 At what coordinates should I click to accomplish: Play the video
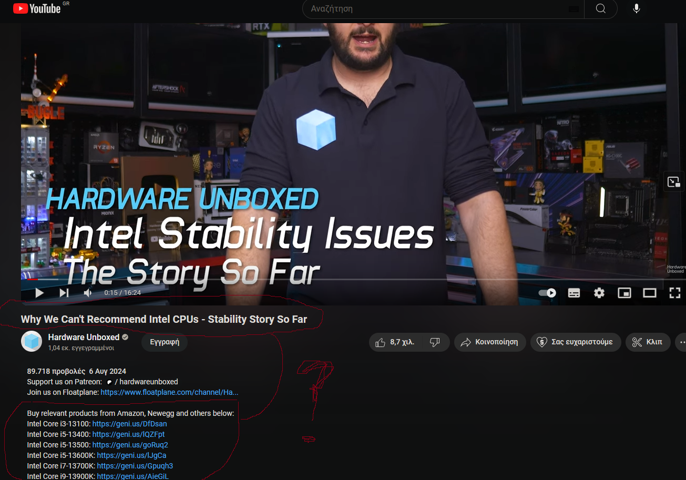39,293
